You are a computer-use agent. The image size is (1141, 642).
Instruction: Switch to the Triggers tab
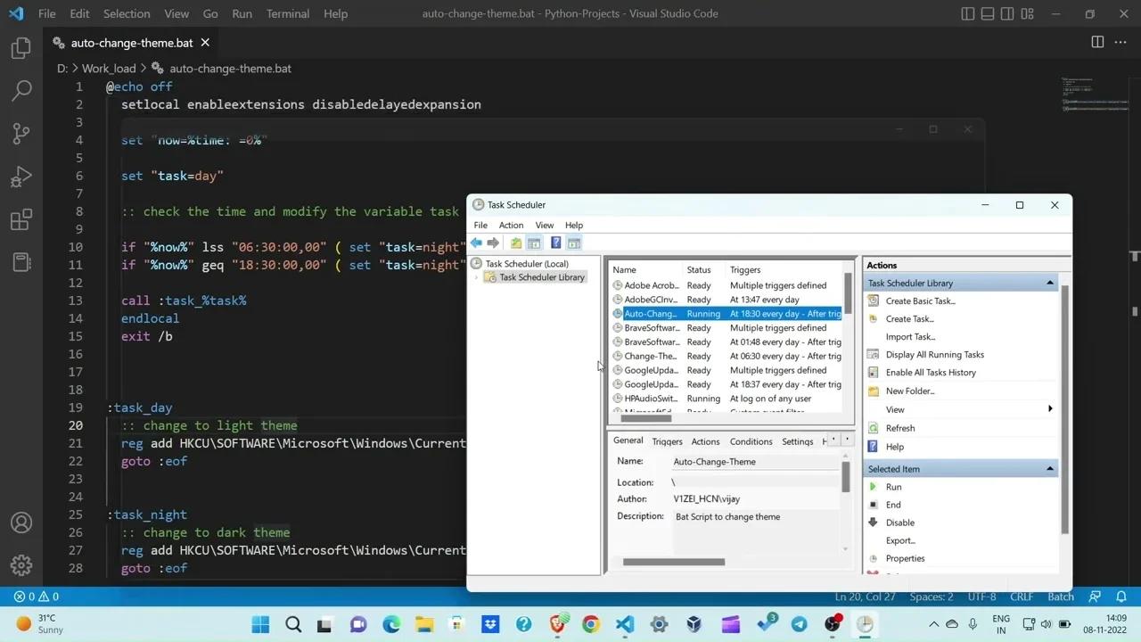click(667, 441)
